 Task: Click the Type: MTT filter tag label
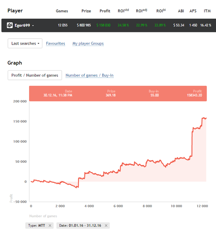36,226
